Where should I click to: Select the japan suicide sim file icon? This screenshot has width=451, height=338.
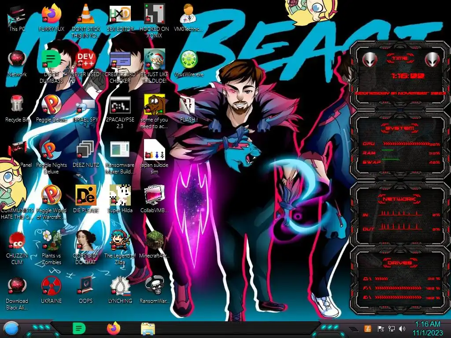tap(155, 157)
